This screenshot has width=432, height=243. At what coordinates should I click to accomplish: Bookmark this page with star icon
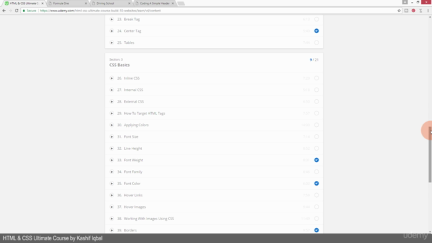click(399, 11)
